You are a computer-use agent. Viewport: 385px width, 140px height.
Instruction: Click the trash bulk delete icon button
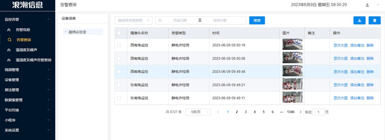(375, 20)
